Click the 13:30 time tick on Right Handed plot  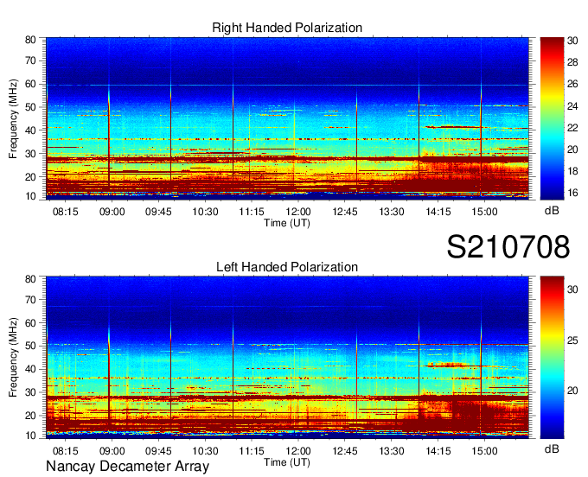tap(392, 212)
